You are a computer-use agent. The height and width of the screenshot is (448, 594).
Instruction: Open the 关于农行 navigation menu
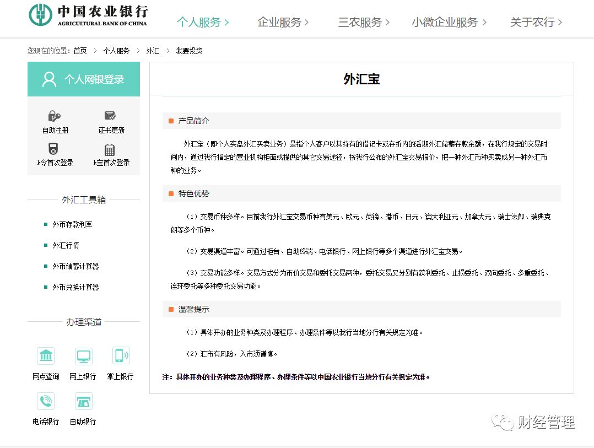(x=536, y=23)
